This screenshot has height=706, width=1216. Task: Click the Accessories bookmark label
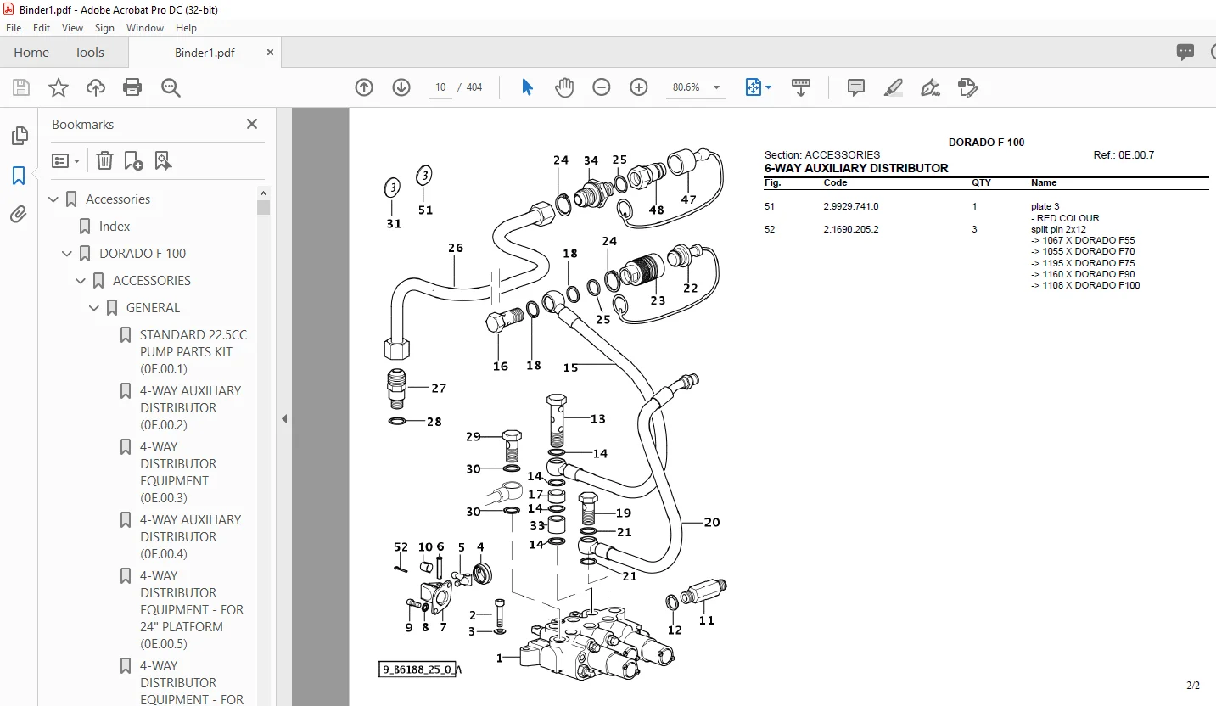click(x=118, y=199)
